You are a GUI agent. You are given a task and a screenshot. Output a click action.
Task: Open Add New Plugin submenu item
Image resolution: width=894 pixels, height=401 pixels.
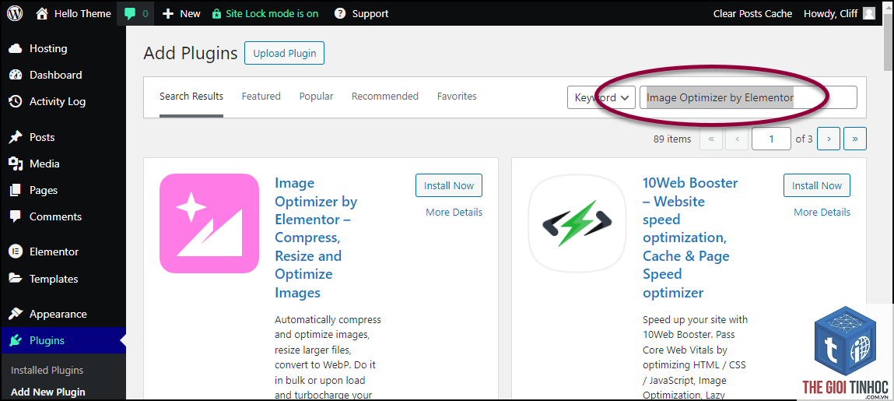pyautogui.click(x=48, y=392)
